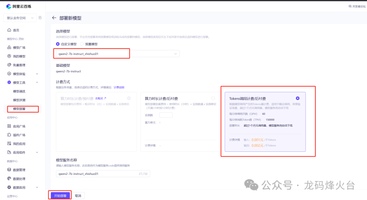The width and height of the screenshot is (367, 200).
Task: Expand the 数据应用 chevron
Action: point(37,187)
